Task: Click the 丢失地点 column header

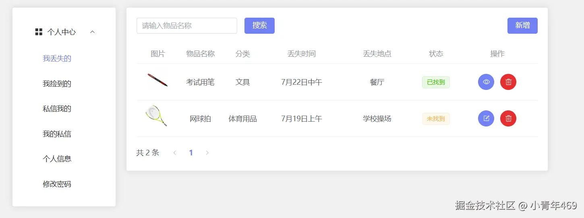Action: coord(377,54)
